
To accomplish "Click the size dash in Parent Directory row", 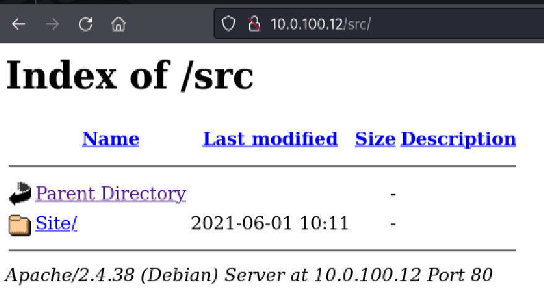I will point(393,194).
